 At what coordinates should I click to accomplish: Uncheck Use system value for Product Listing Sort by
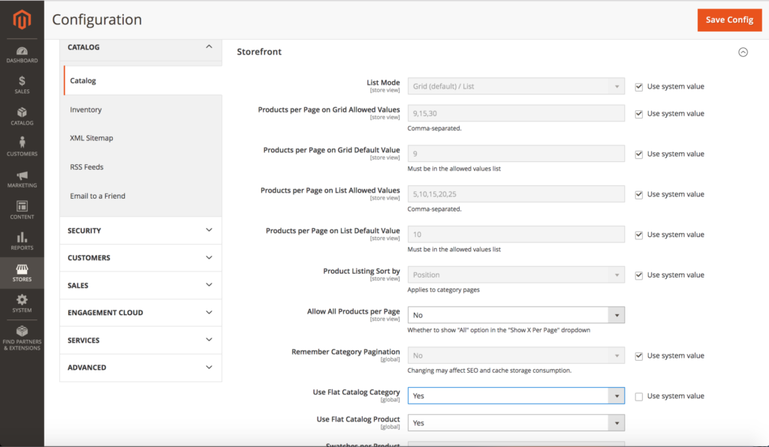point(639,275)
